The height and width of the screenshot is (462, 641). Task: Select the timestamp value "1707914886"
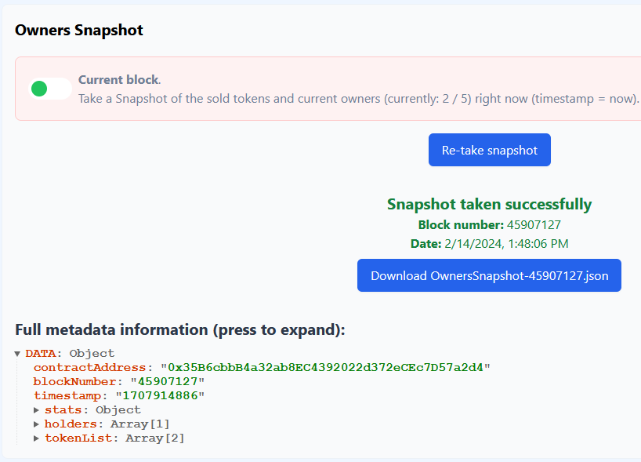pos(159,396)
